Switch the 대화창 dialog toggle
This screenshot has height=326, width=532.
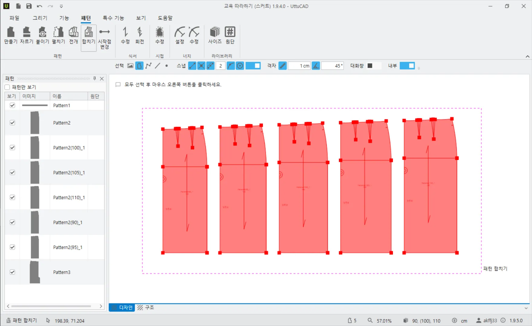tap(374, 66)
